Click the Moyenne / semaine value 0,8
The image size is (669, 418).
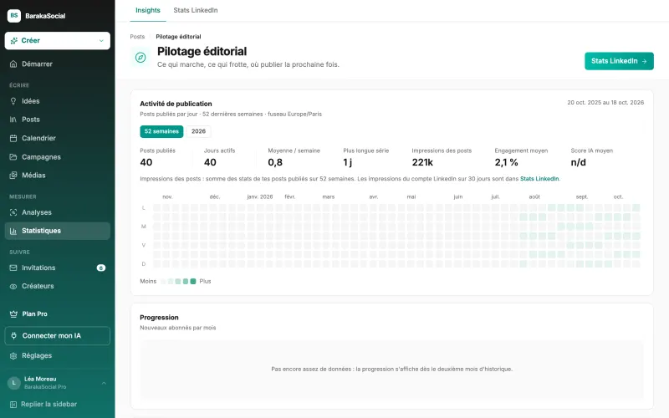[275, 162]
